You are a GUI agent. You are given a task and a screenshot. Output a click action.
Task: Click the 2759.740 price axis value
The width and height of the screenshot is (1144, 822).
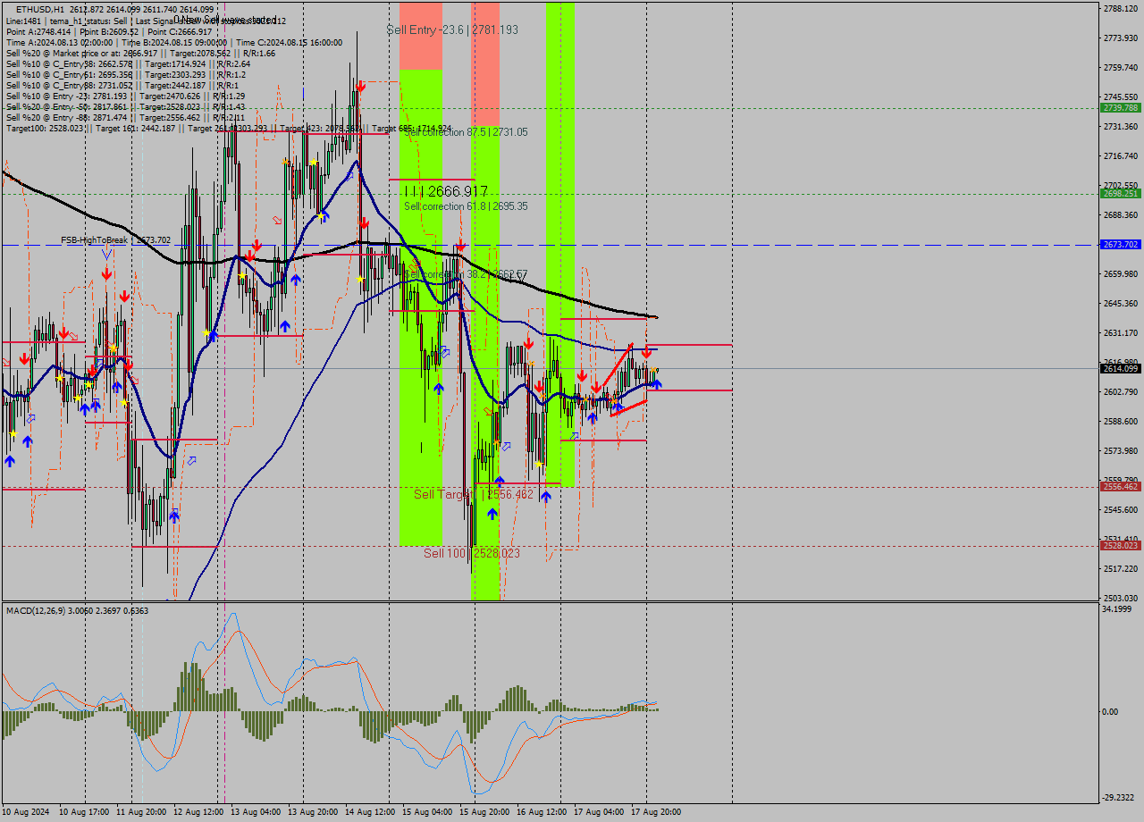click(x=1121, y=67)
